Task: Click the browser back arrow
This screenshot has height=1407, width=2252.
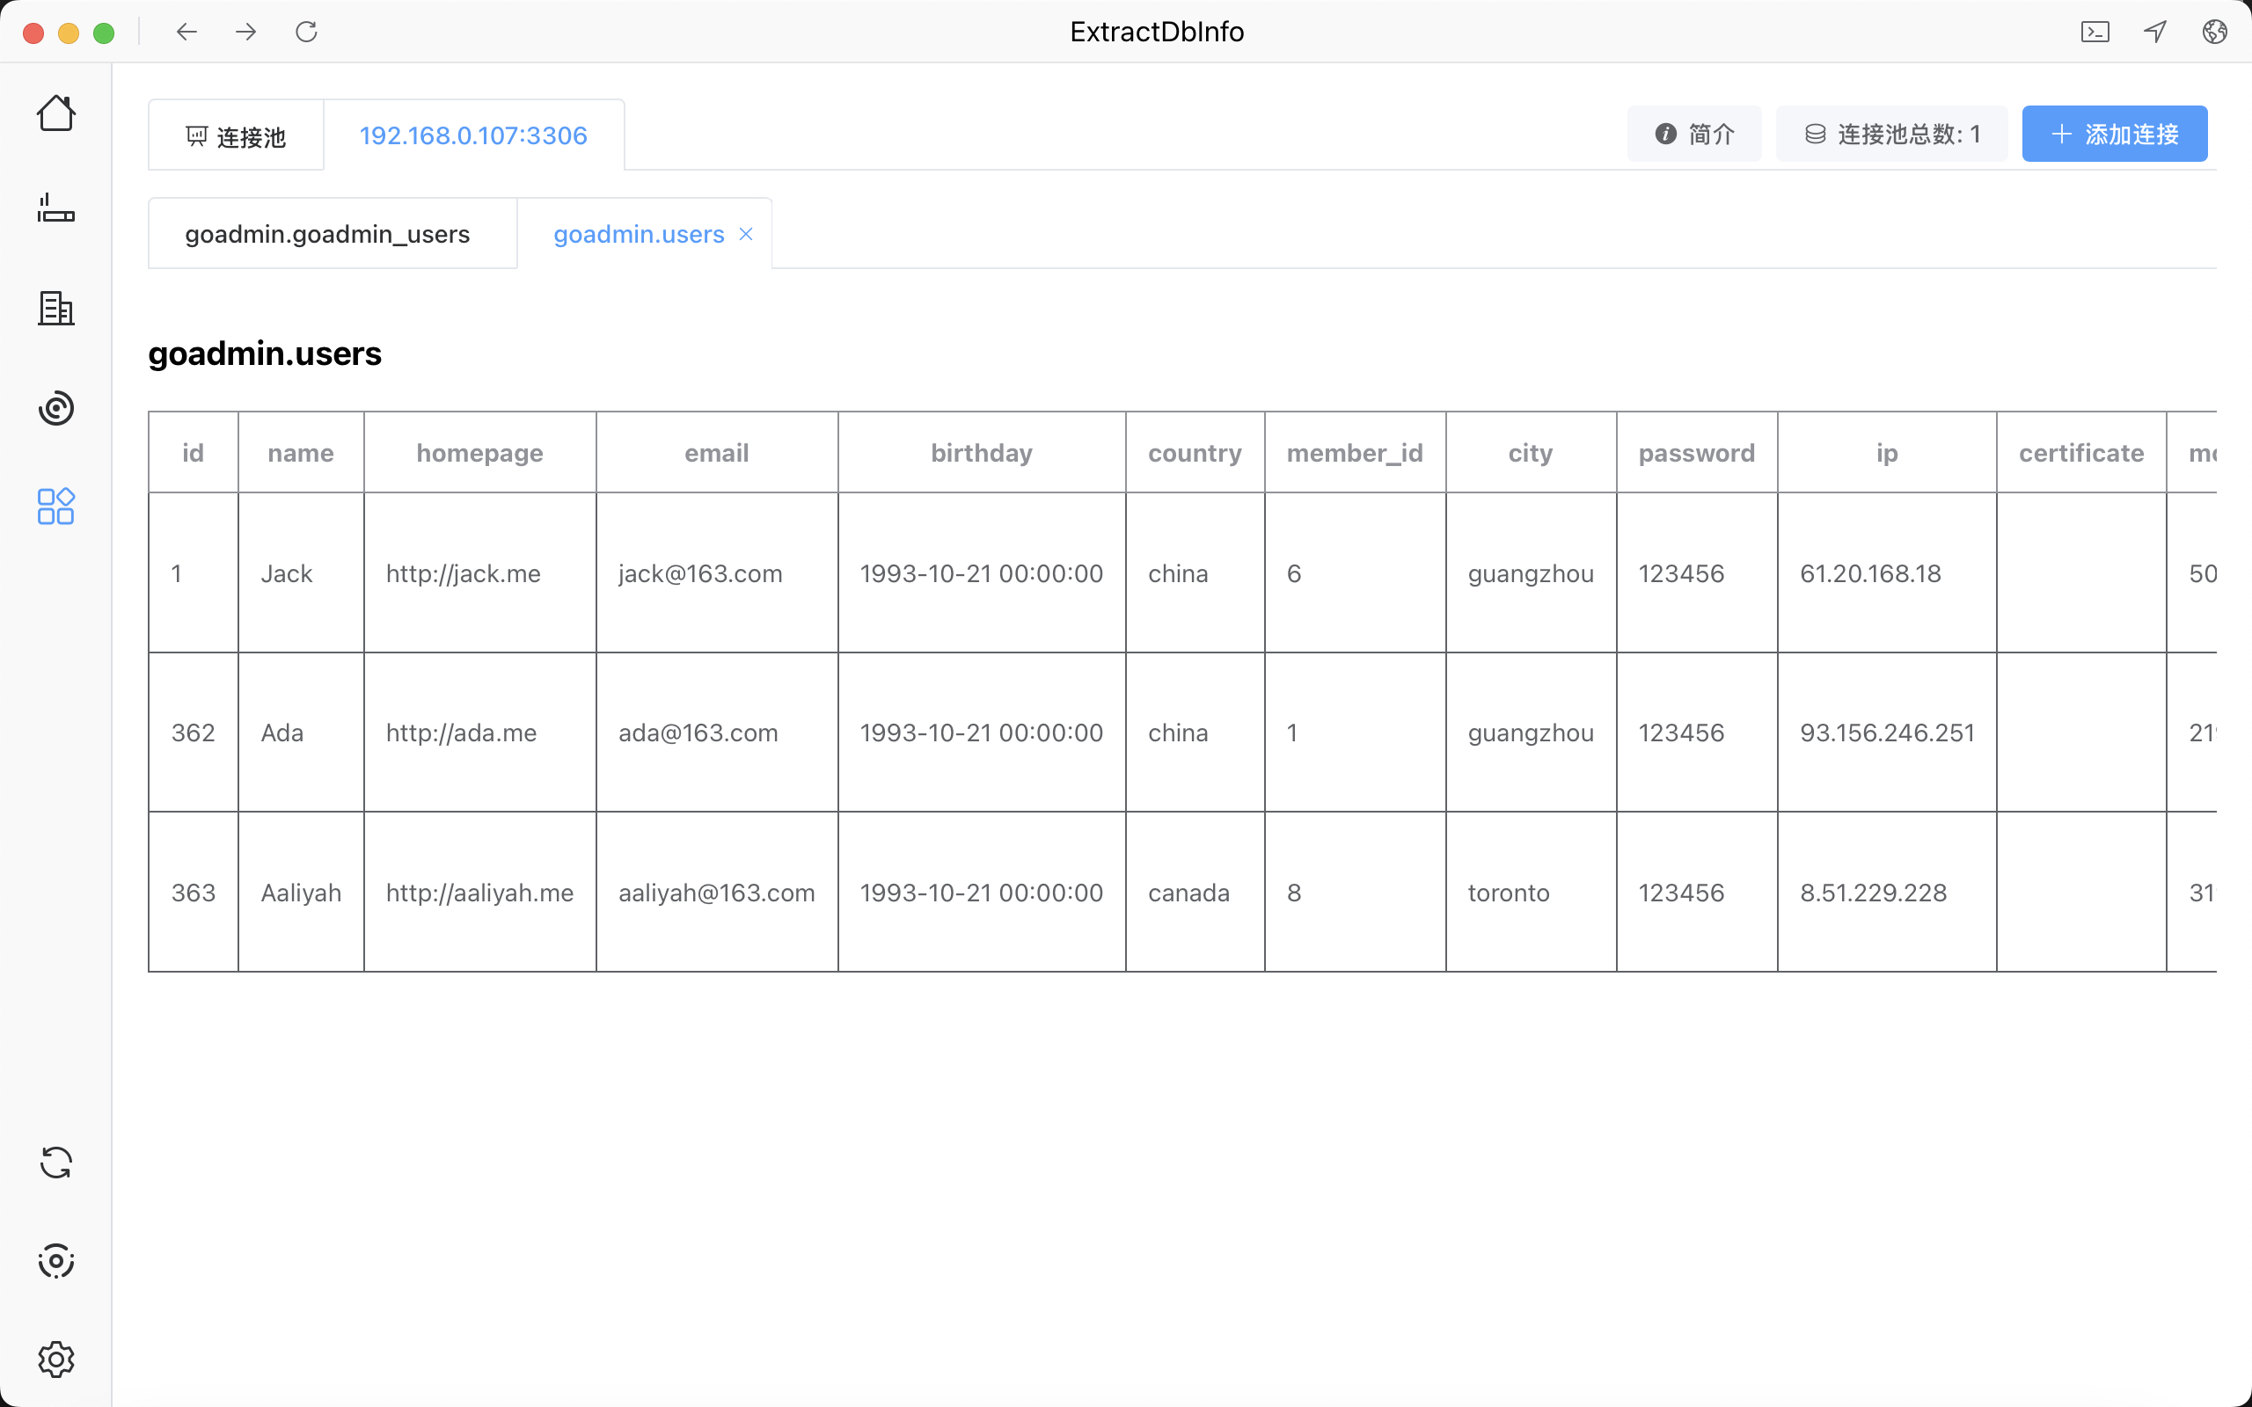Action: tap(186, 32)
